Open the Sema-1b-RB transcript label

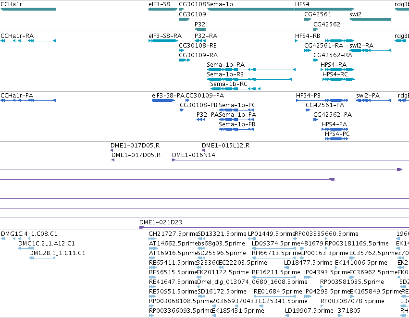pos(225,74)
